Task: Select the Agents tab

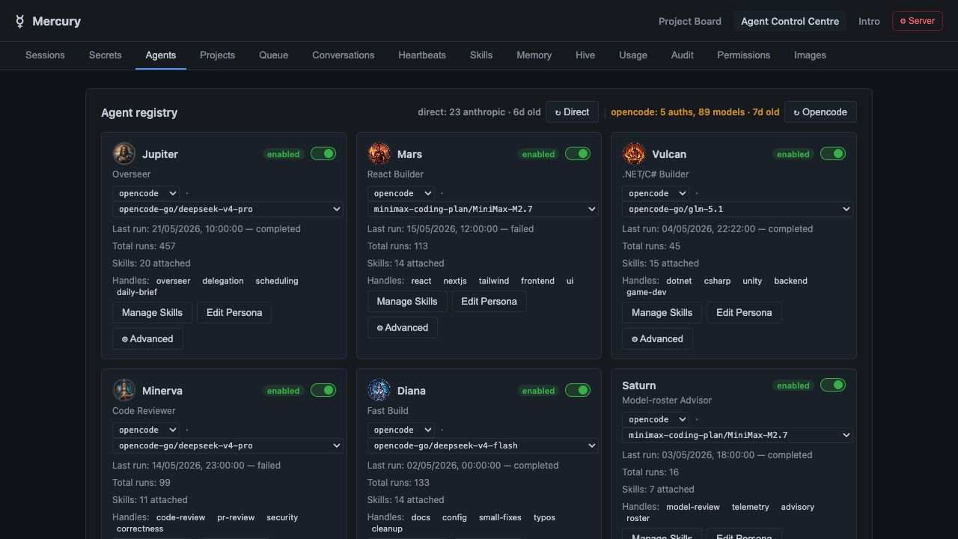Action: pos(160,55)
